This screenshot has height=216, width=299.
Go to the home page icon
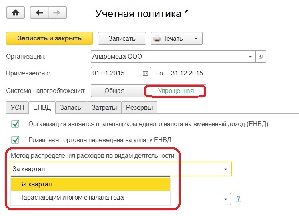[x=16, y=12]
